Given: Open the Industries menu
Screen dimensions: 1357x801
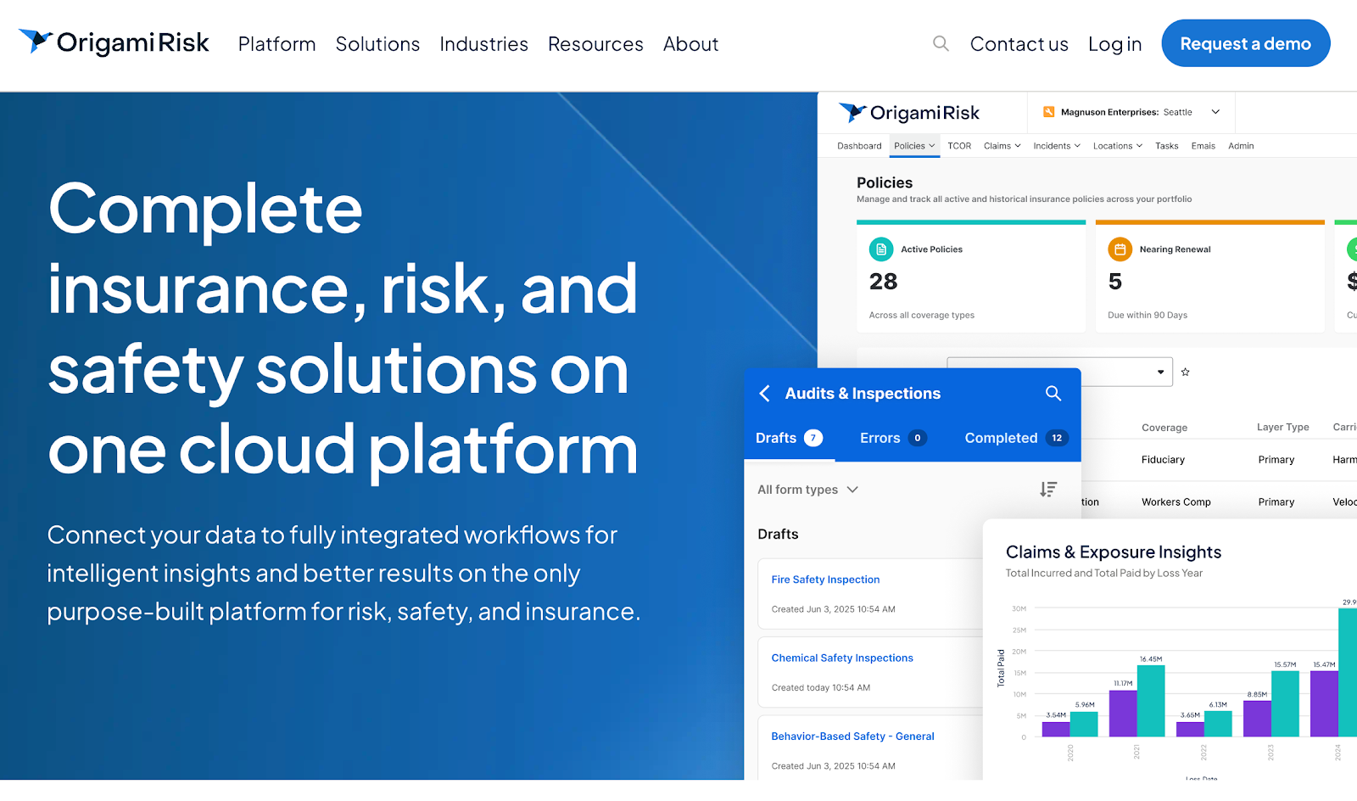Looking at the screenshot, I should point(483,44).
